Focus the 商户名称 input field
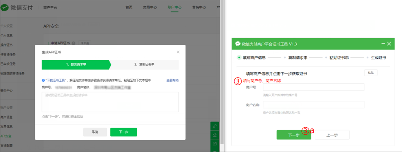This screenshot has height=152, width=402. click(x=314, y=104)
